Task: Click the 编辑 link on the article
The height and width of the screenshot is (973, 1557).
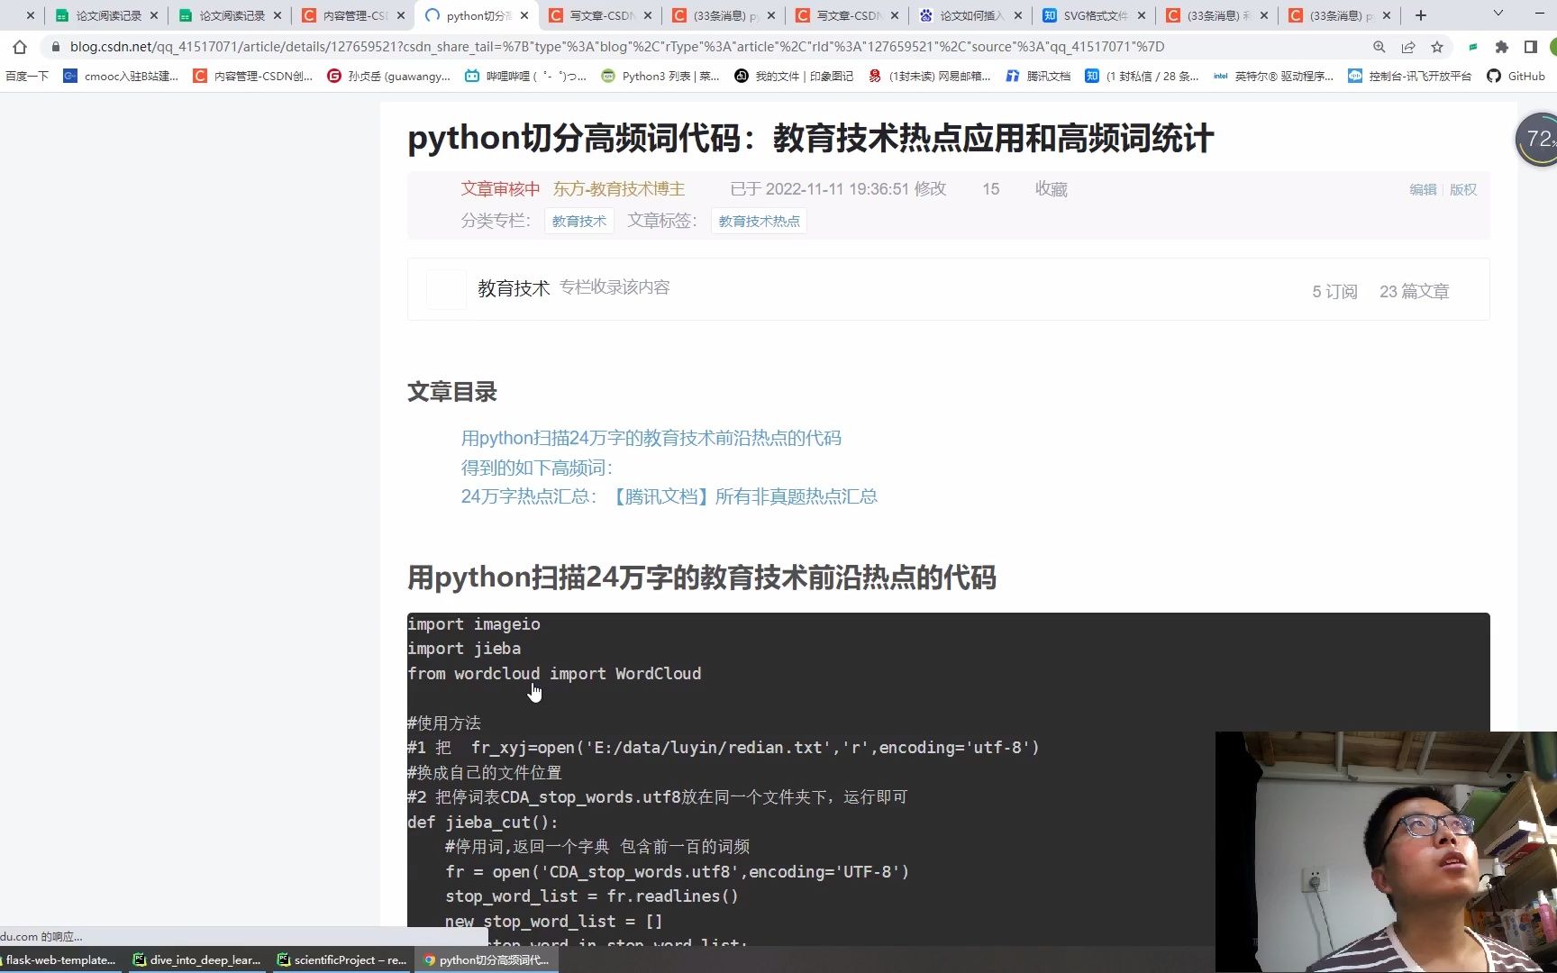Action: pos(1422,189)
